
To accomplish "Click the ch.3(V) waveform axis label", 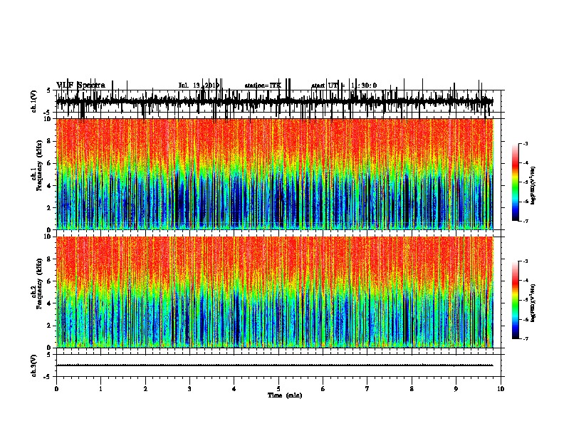I will (34, 366).
